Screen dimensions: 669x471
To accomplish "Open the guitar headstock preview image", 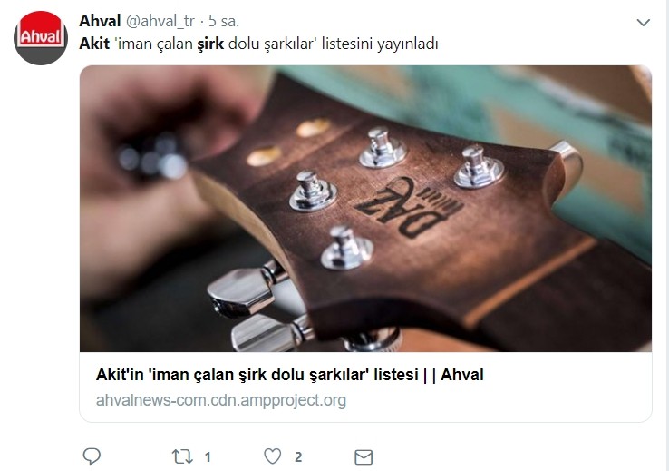I will click(365, 209).
